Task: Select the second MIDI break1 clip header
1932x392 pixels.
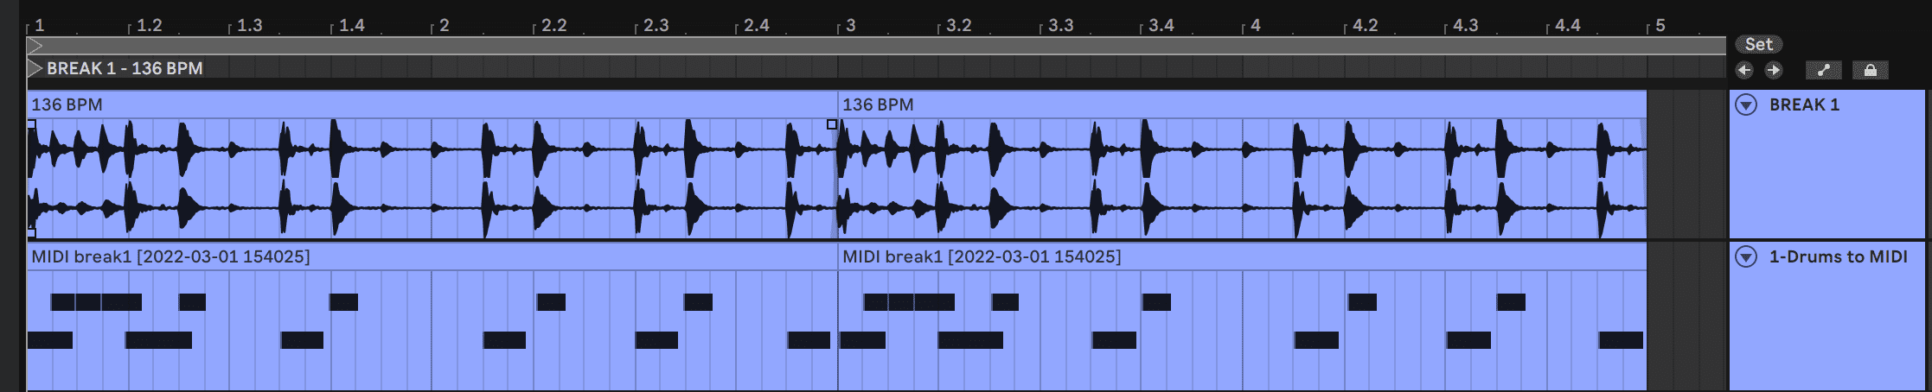Action: [x=1243, y=256]
